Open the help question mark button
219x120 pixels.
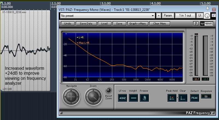click(196, 24)
